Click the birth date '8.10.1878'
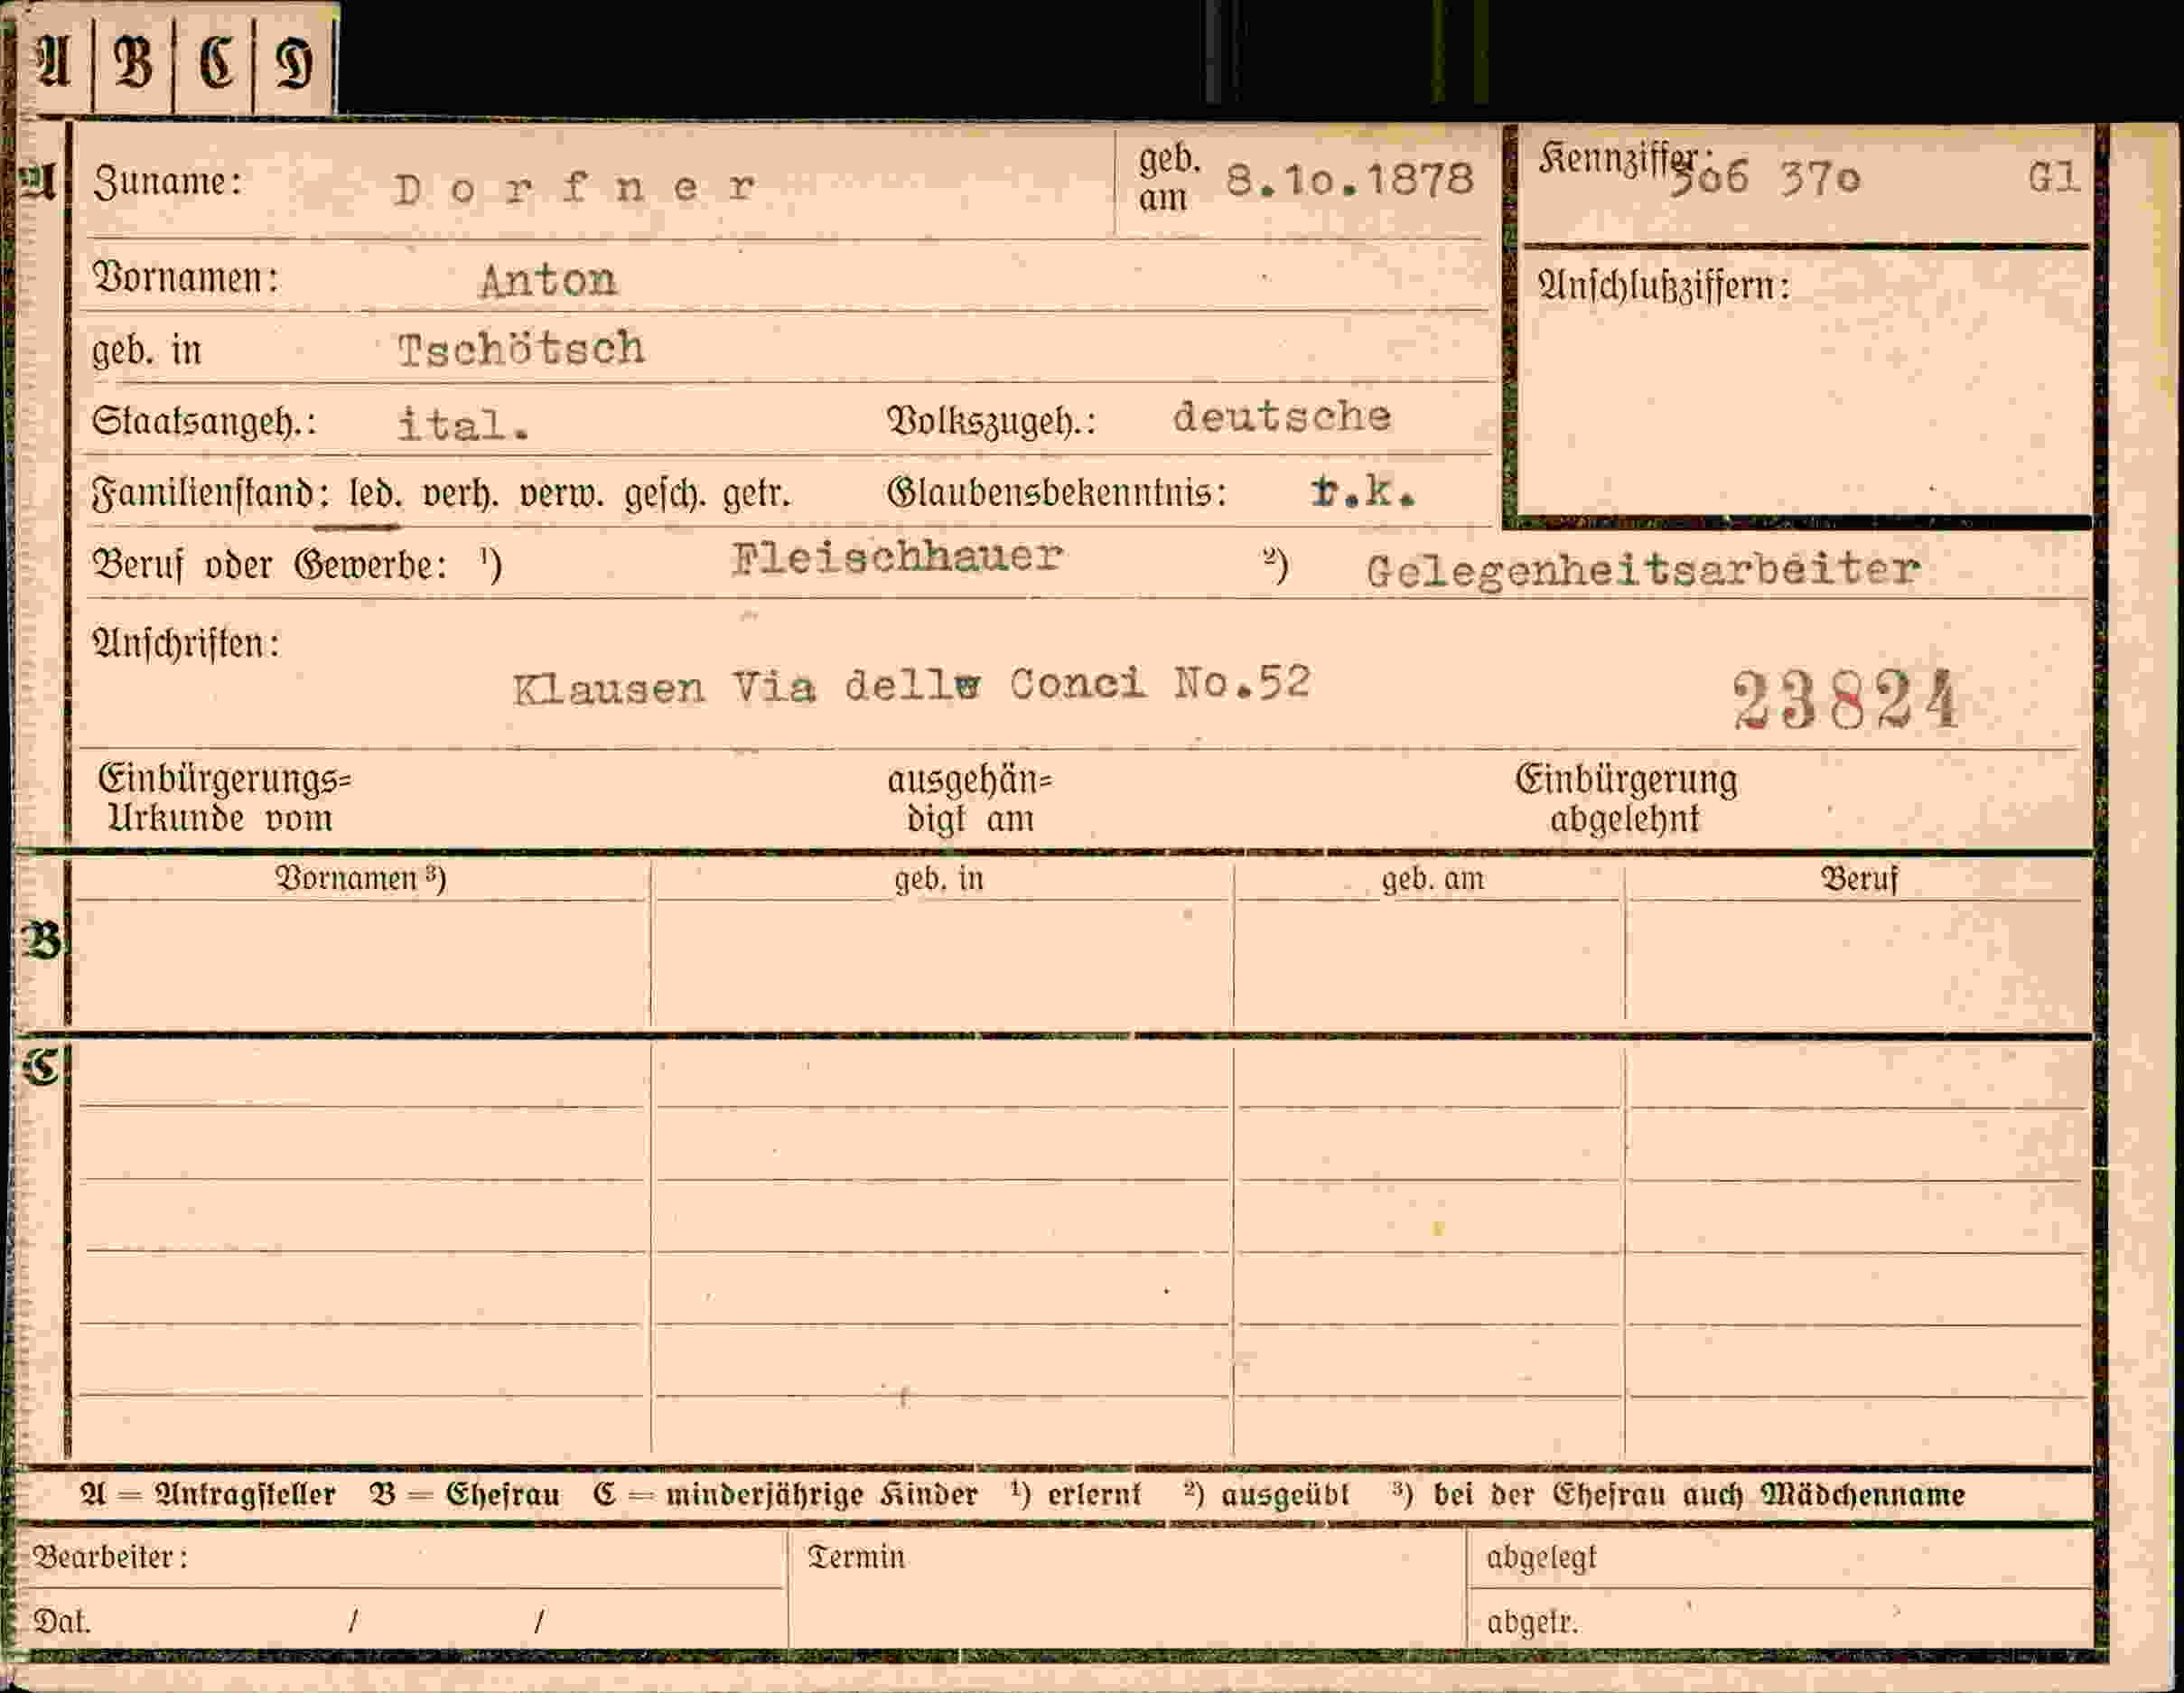The width and height of the screenshot is (2184, 1693). pos(1349,180)
